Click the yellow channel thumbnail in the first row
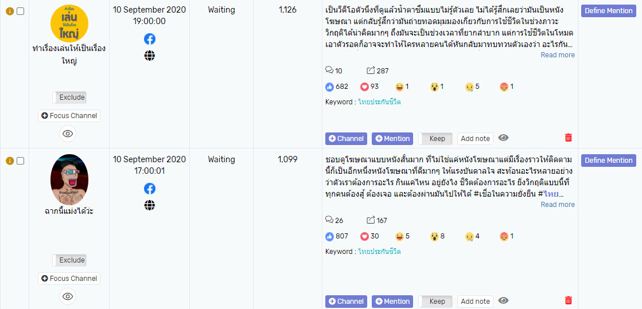642x309 pixels. pyautogui.click(x=69, y=23)
